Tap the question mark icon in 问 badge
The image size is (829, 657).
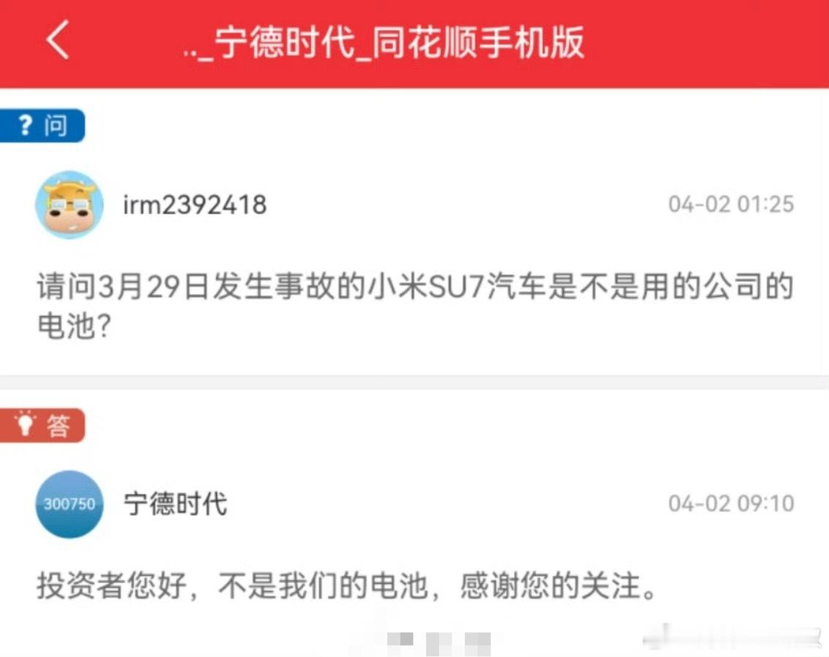(25, 125)
